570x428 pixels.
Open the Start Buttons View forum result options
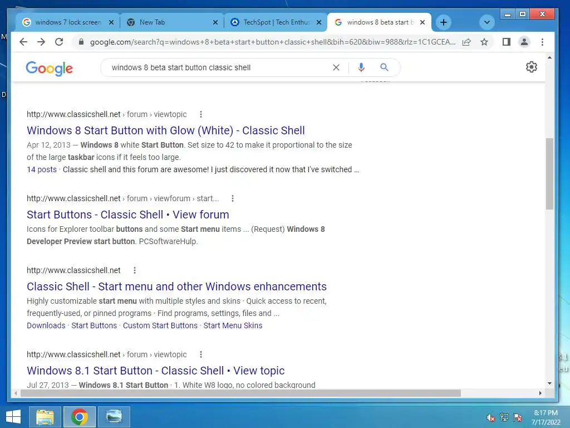click(232, 198)
